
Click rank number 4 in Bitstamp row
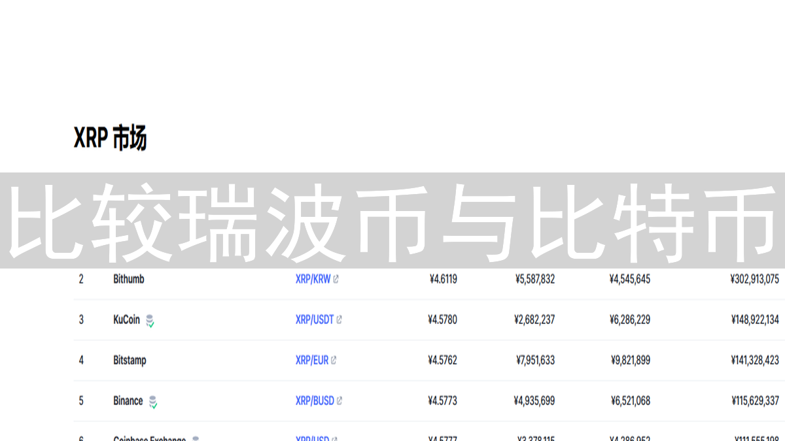(81, 360)
